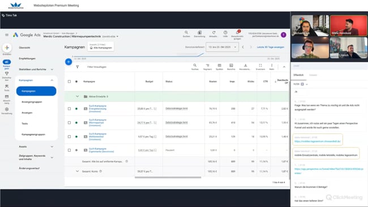368x207 pixels.
Task: Open the Tools wrench icon
Action: [7, 87]
